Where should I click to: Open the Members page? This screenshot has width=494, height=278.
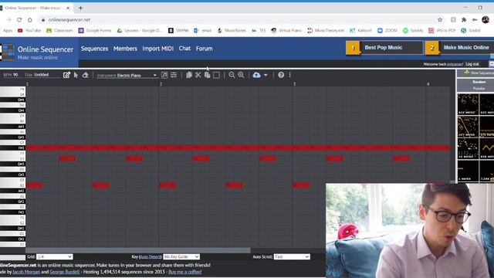point(125,49)
